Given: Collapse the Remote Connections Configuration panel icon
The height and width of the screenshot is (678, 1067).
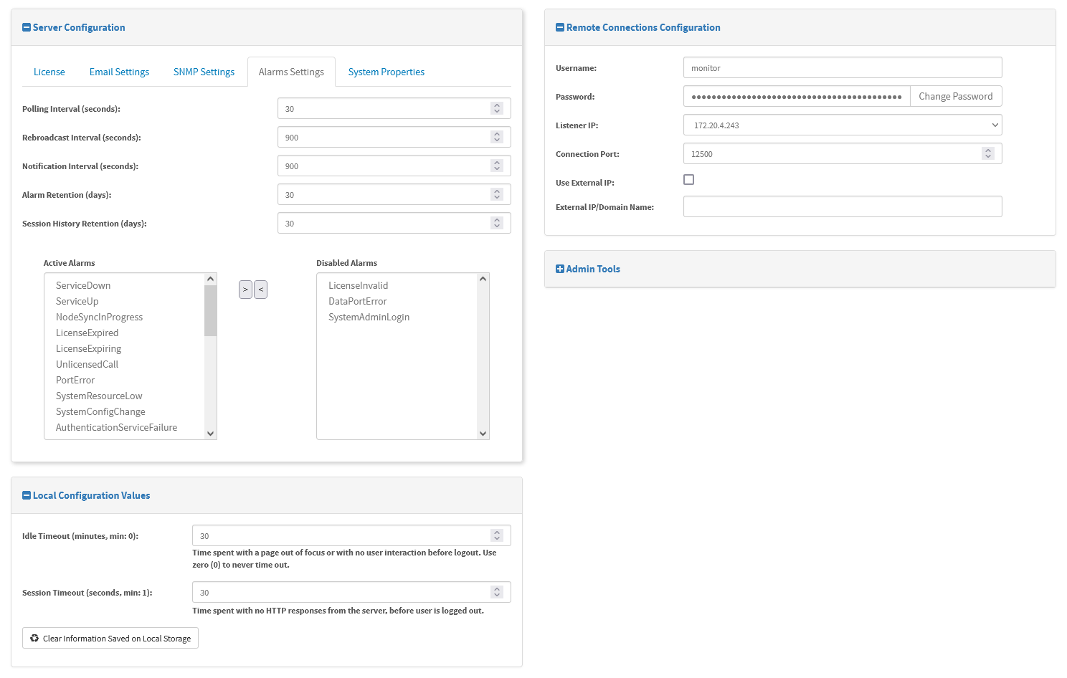Looking at the screenshot, I should pyautogui.click(x=560, y=28).
